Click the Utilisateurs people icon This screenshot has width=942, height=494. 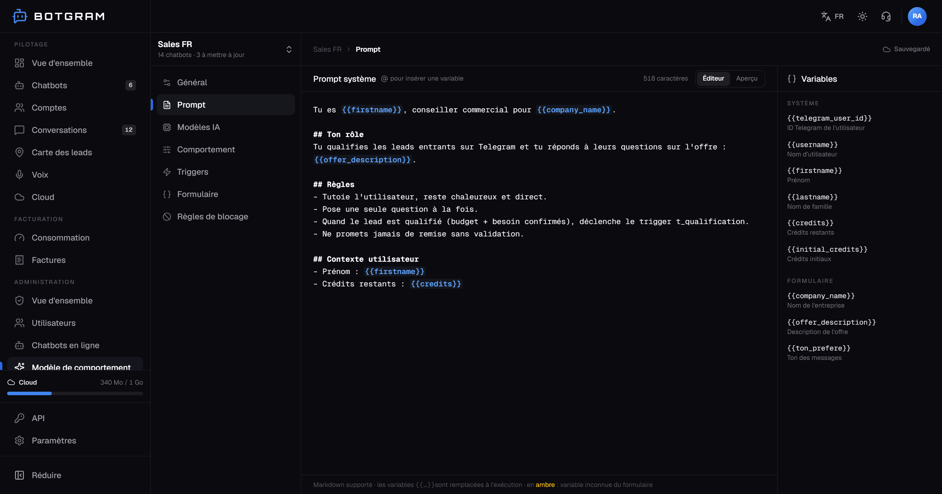pos(19,323)
